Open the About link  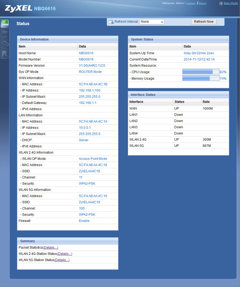point(202,3)
